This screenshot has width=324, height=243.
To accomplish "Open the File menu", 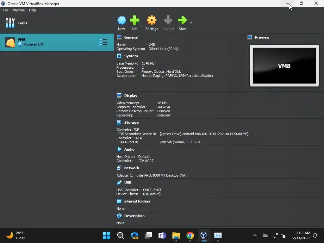I will pos(5,10).
